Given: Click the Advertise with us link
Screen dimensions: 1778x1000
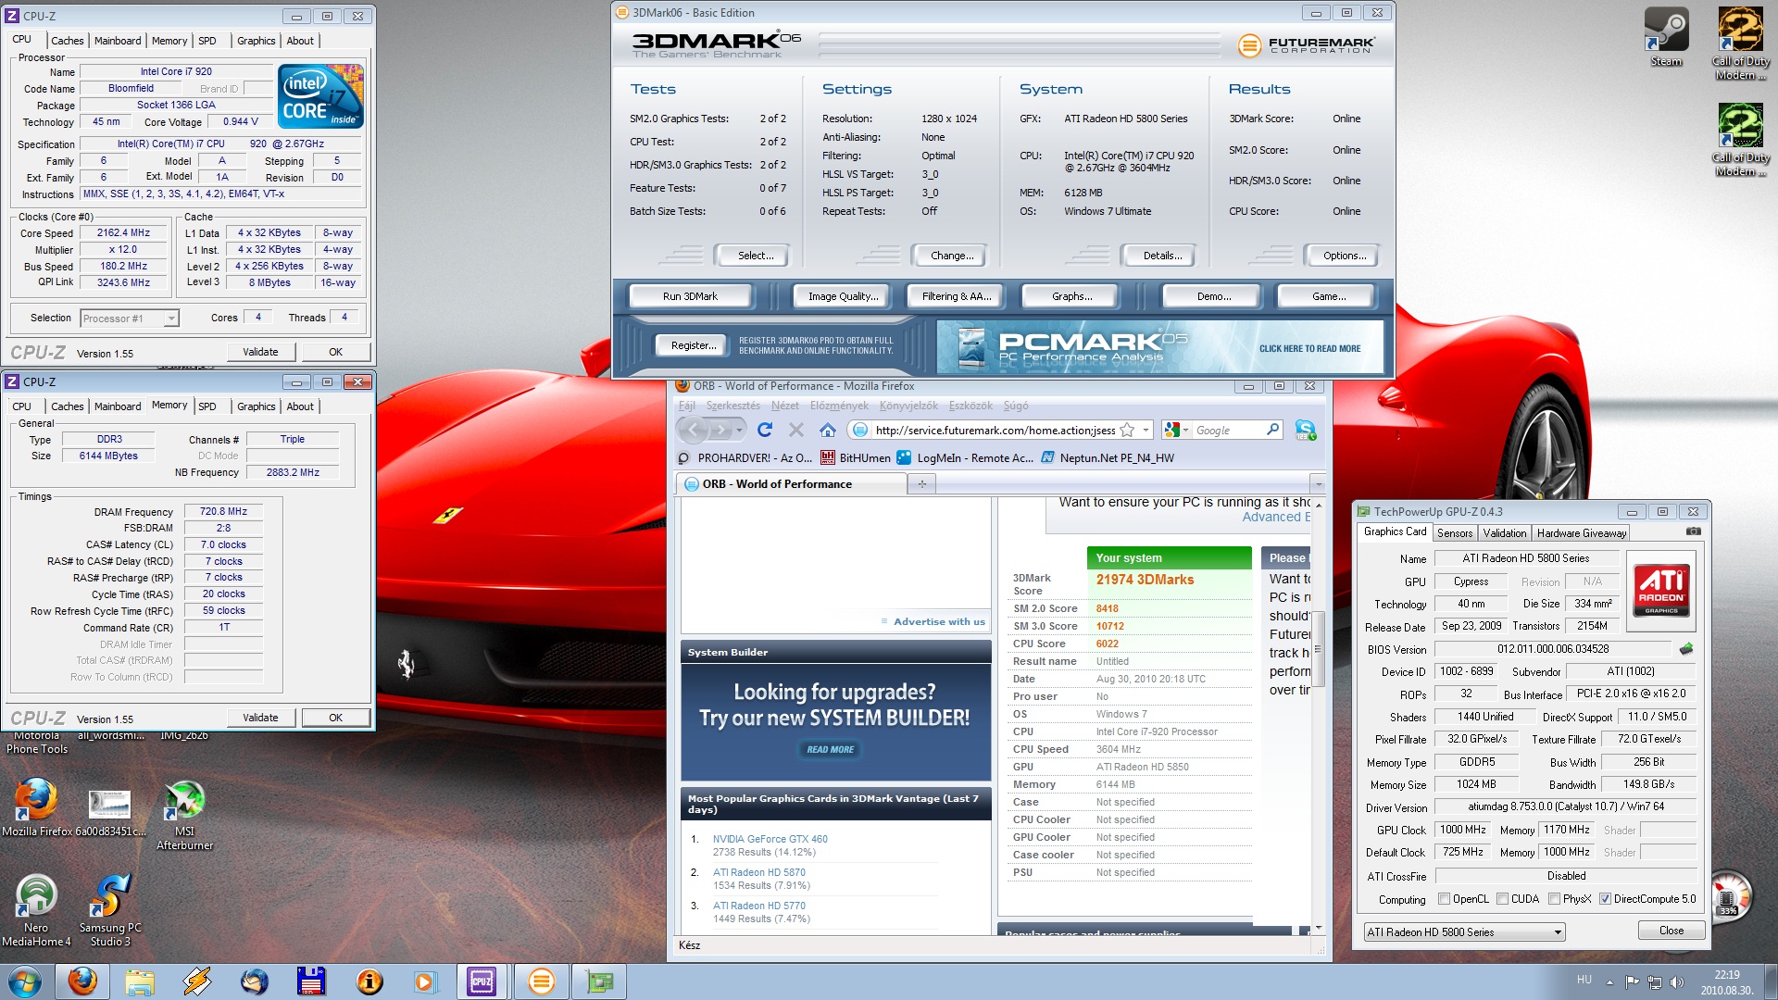Looking at the screenshot, I should point(939,621).
